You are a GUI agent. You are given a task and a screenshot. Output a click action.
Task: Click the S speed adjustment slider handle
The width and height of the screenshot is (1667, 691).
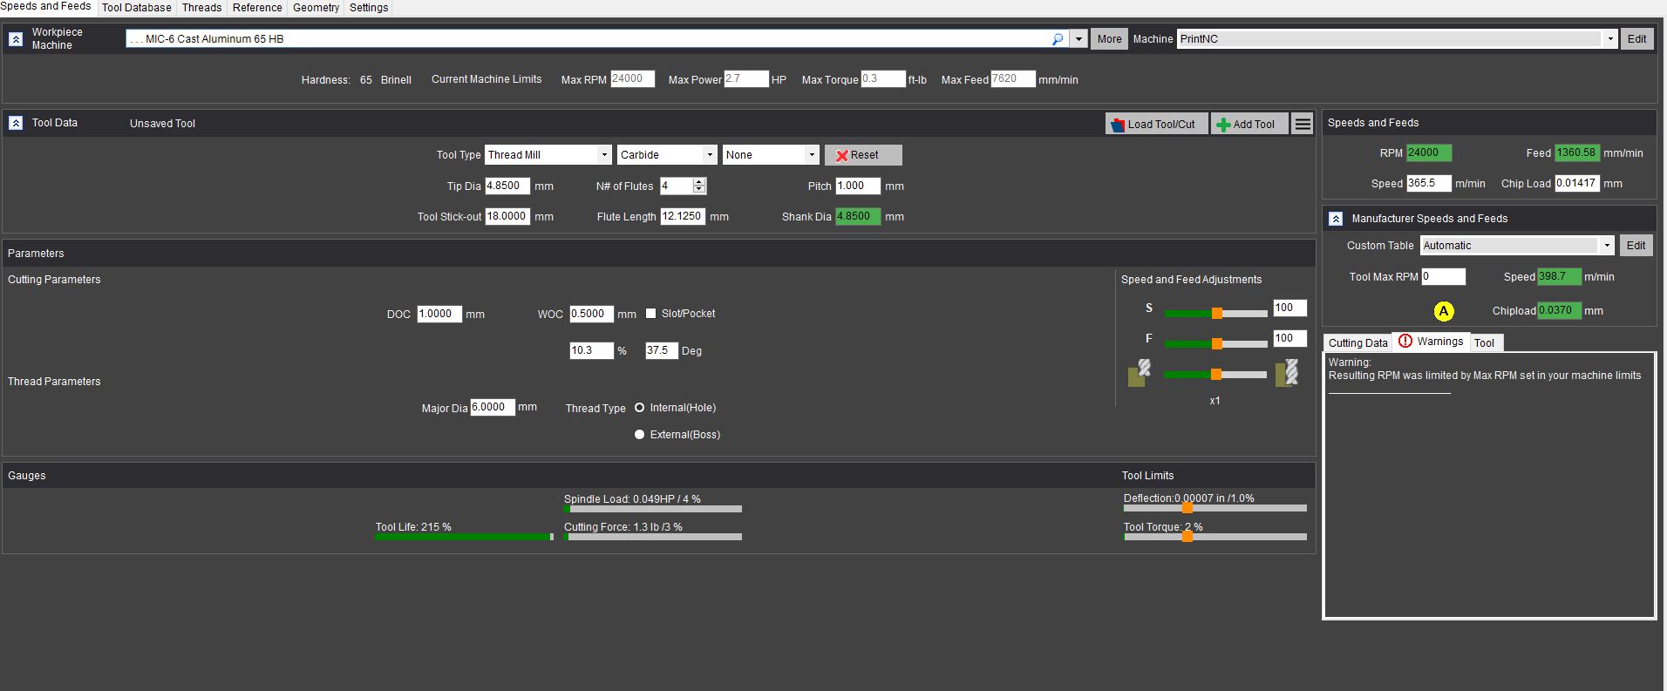coord(1216,314)
